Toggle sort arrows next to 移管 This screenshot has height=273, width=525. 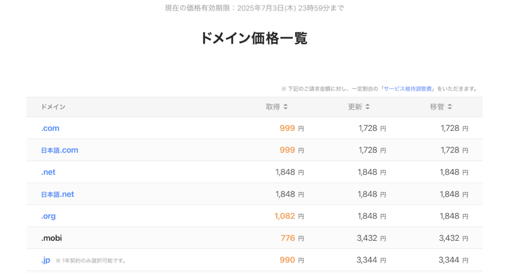point(450,107)
